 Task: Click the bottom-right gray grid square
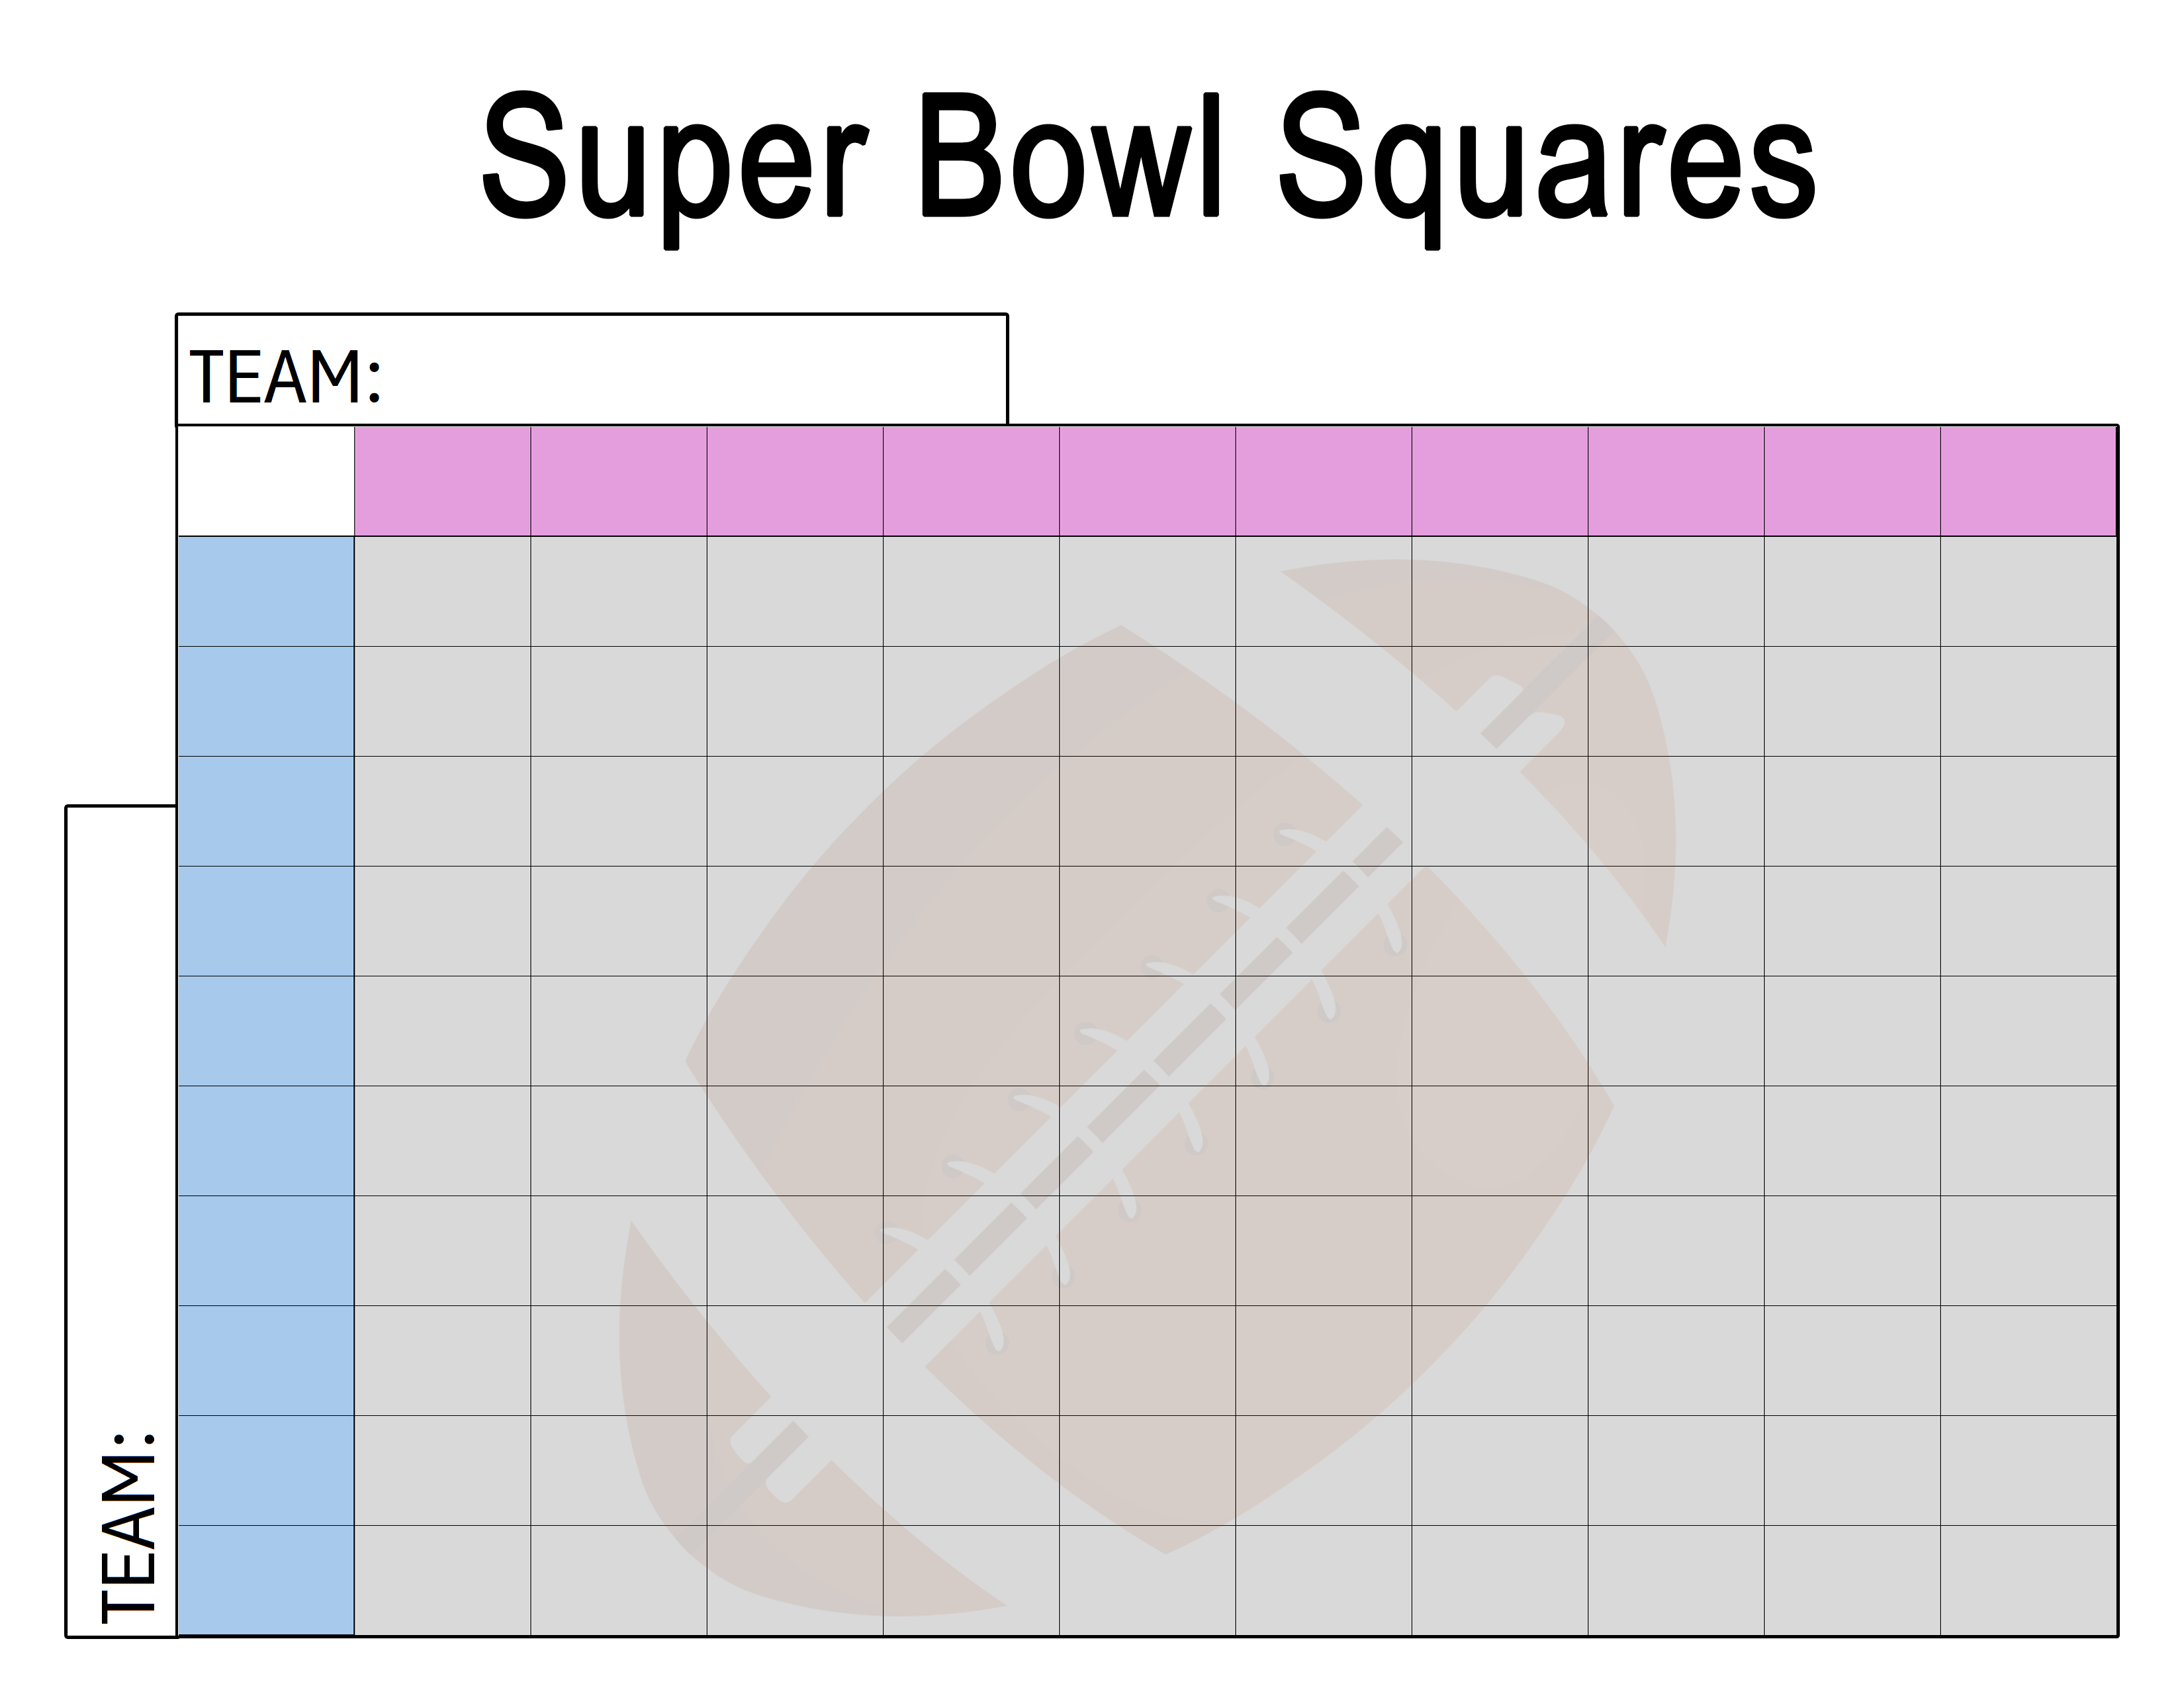2028,1580
